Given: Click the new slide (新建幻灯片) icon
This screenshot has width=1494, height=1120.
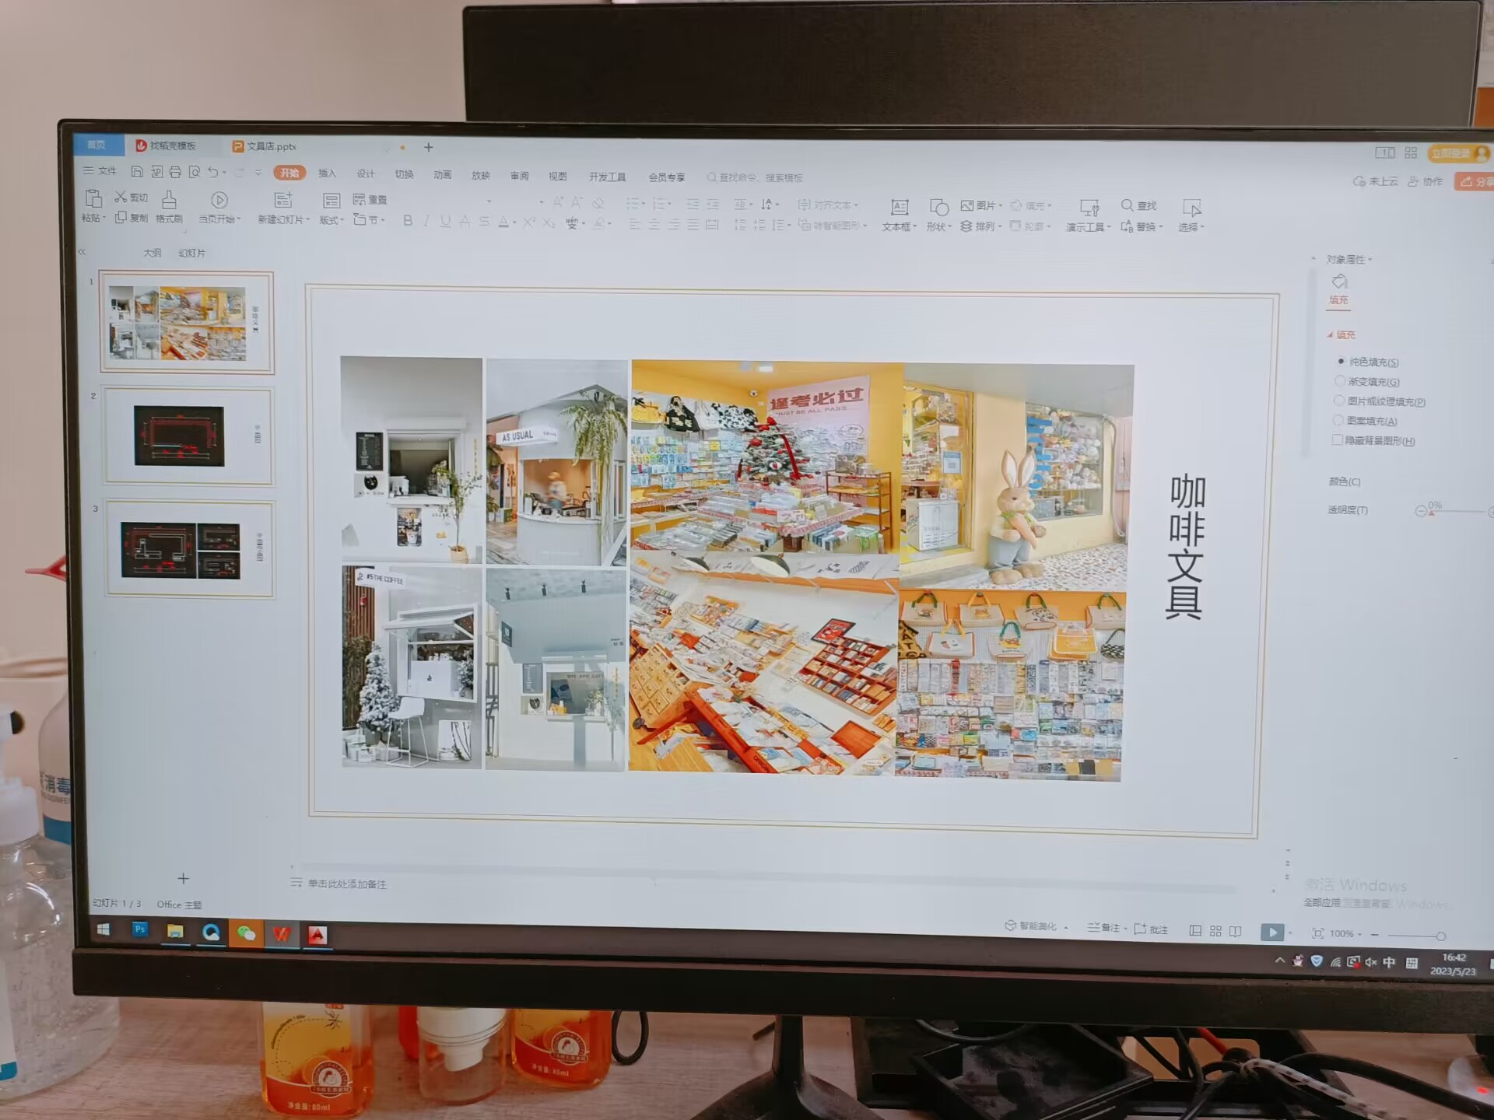Looking at the screenshot, I should click(x=283, y=201).
